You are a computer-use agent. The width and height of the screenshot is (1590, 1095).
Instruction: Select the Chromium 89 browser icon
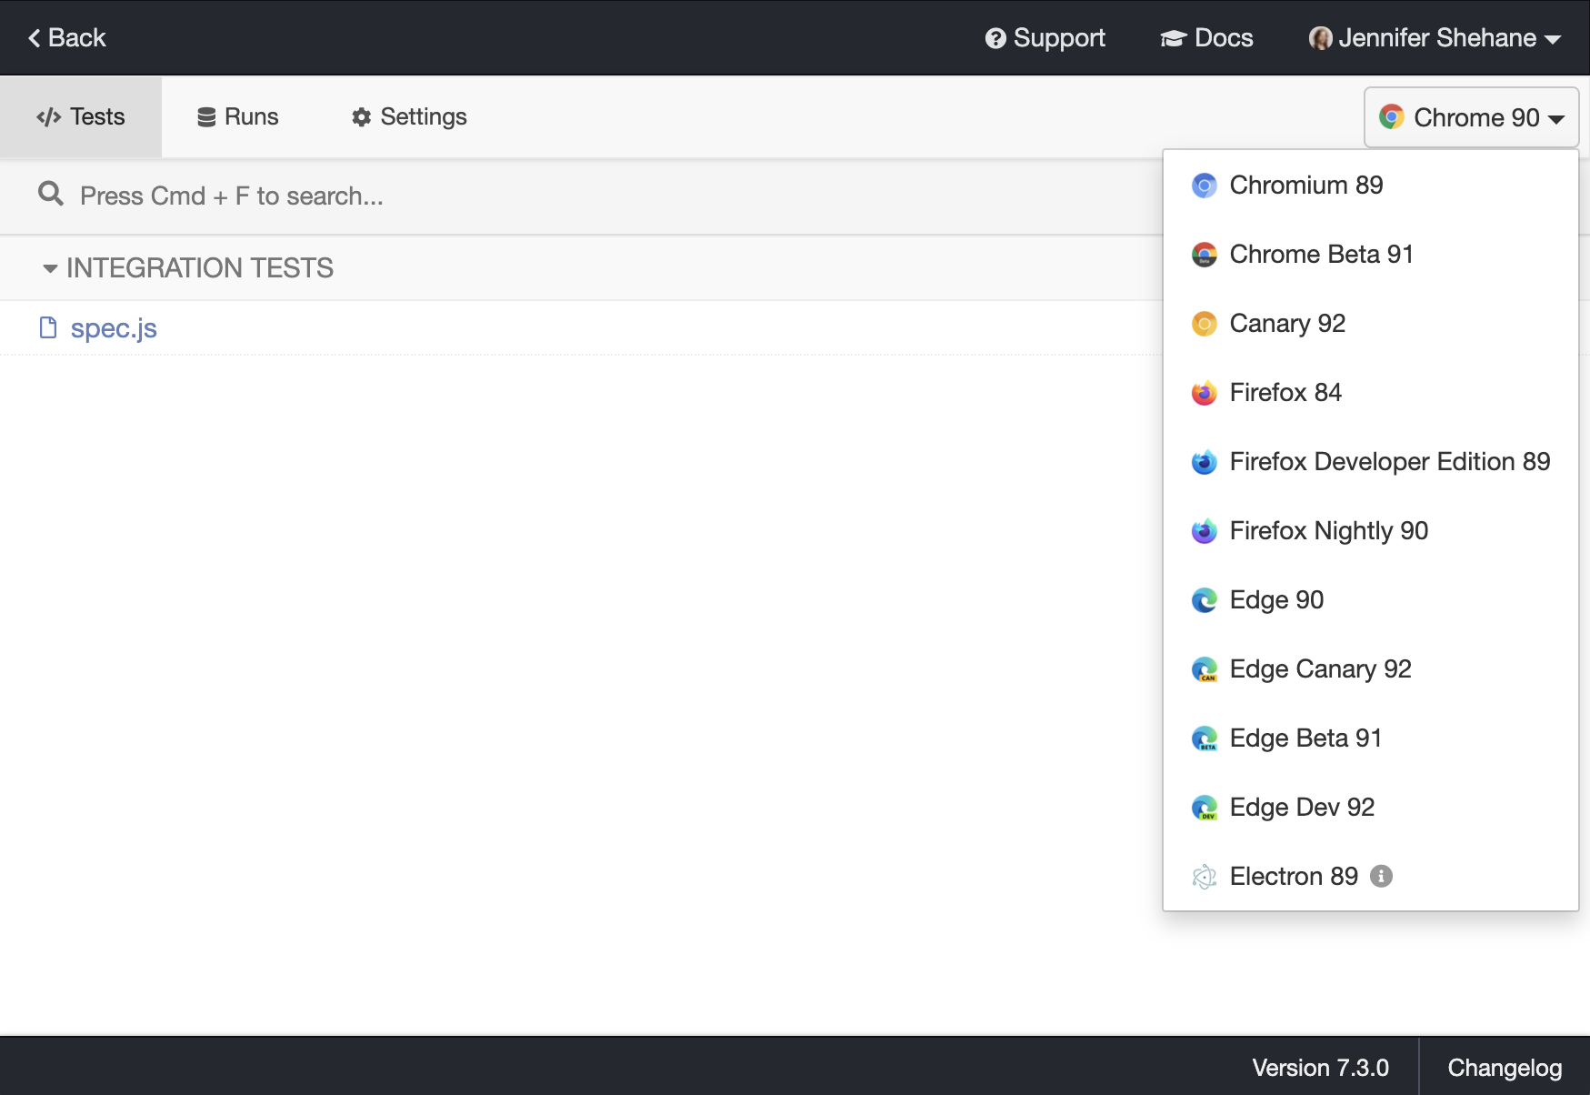[1205, 185]
